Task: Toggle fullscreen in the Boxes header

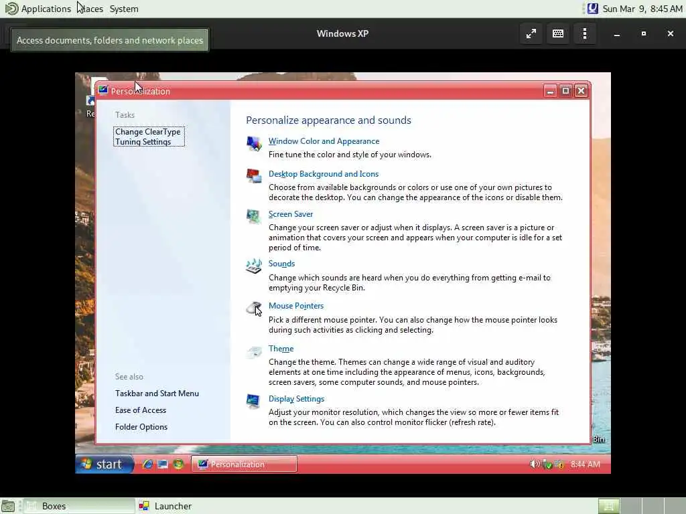Action: coord(531,33)
